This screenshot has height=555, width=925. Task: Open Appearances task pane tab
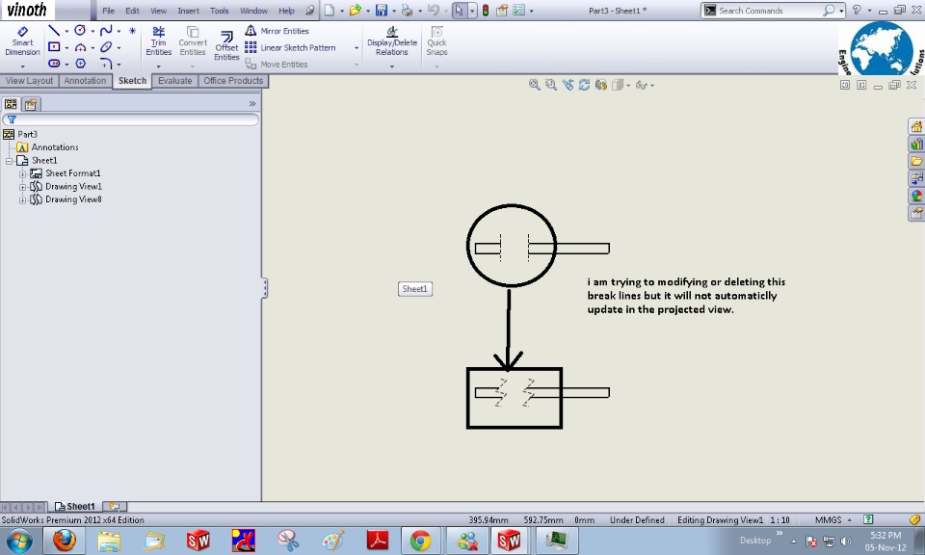916,196
